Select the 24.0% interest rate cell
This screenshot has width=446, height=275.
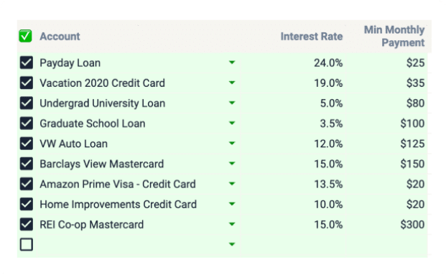tap(293, 63)
